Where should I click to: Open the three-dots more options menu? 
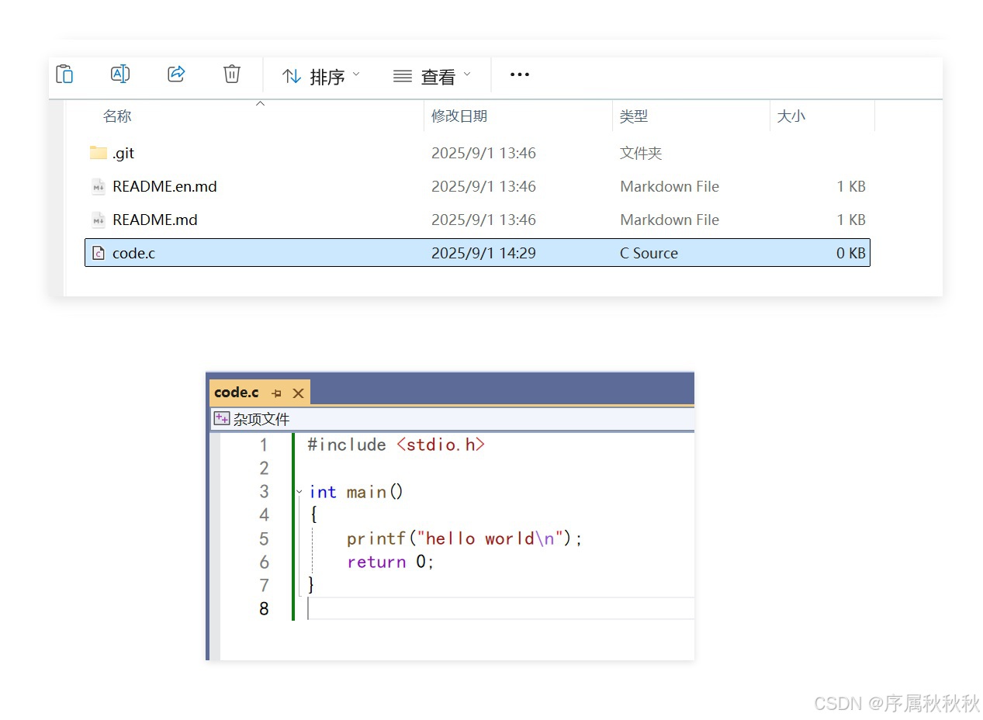pyautogui.click(x=520, y=74)
